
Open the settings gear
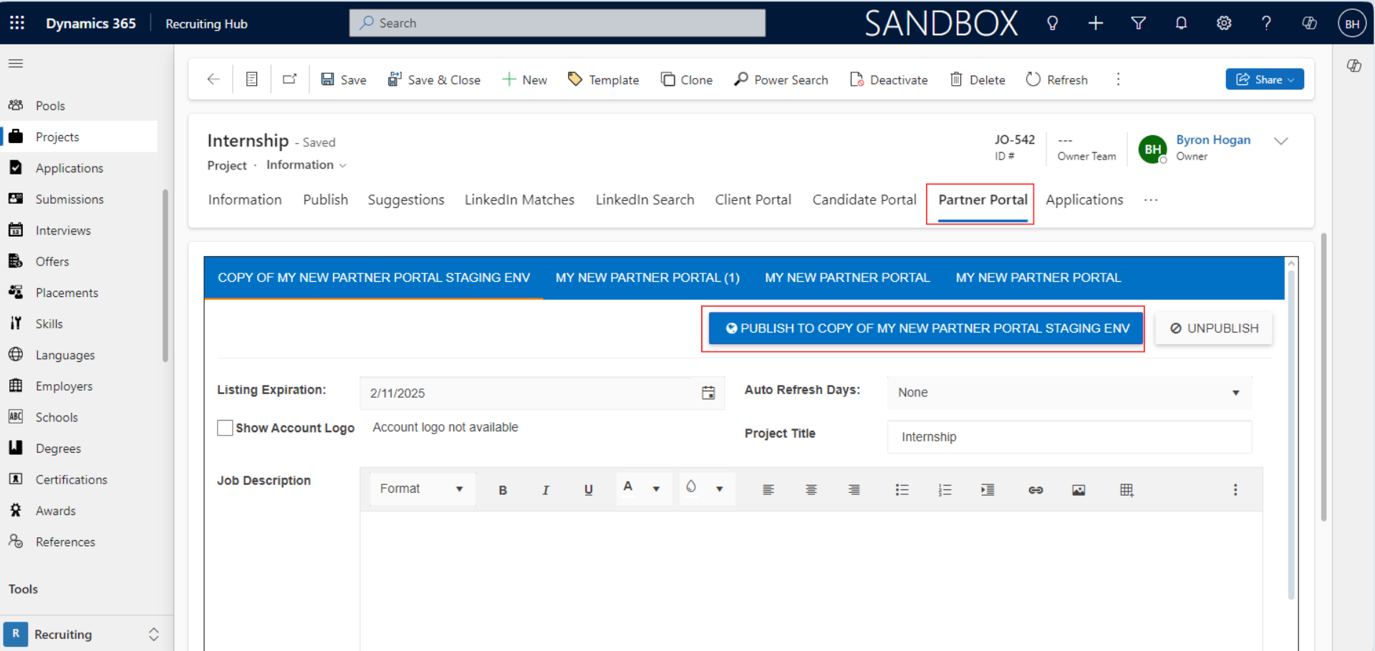(x=1224, y=23)
